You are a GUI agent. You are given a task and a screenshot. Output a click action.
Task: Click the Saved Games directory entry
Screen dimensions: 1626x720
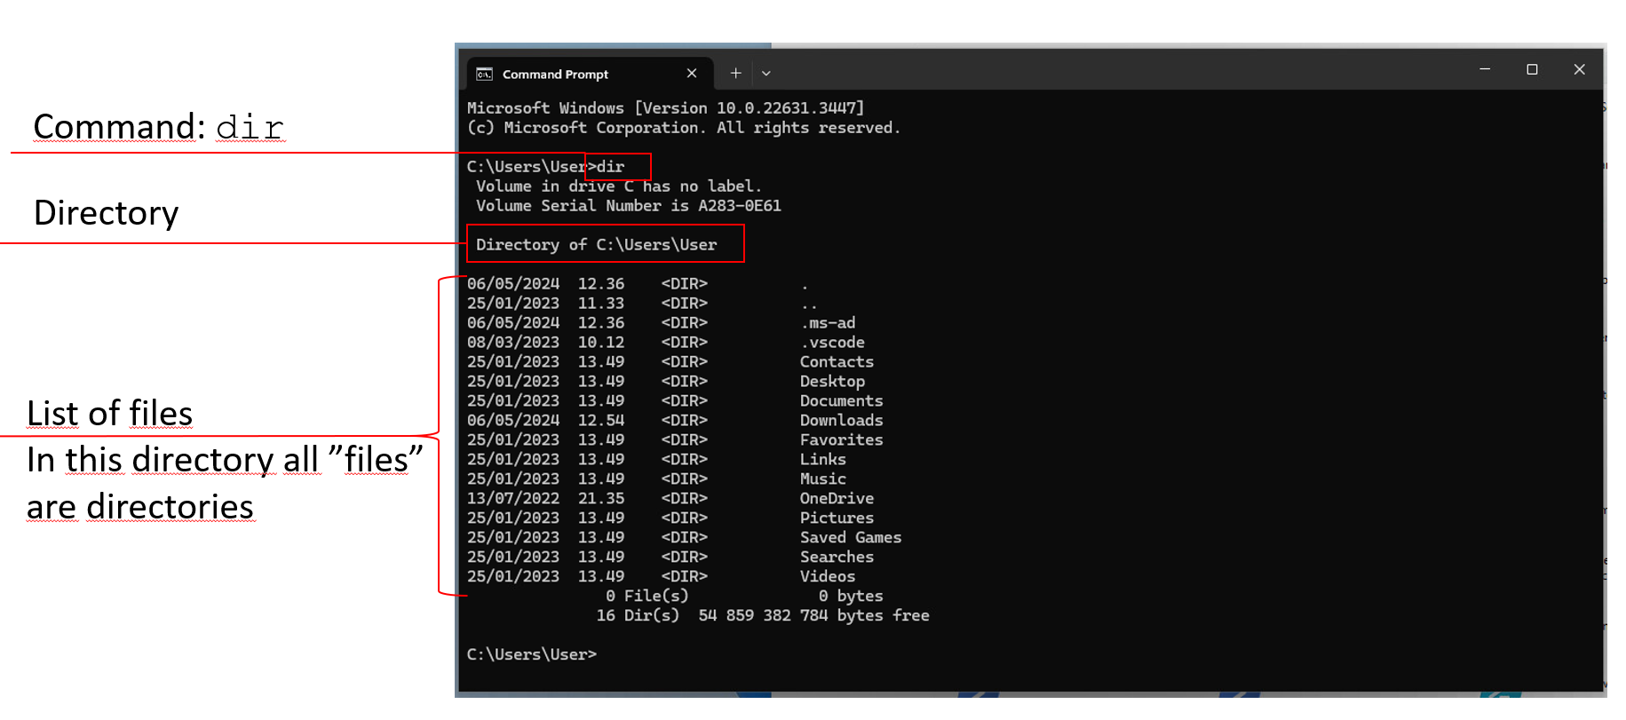pyautogui.click(x=850, y=538)
